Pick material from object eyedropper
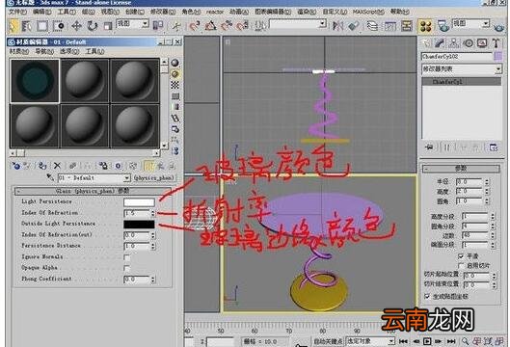Viewport: 510px width, 347px height. (50, 177)
